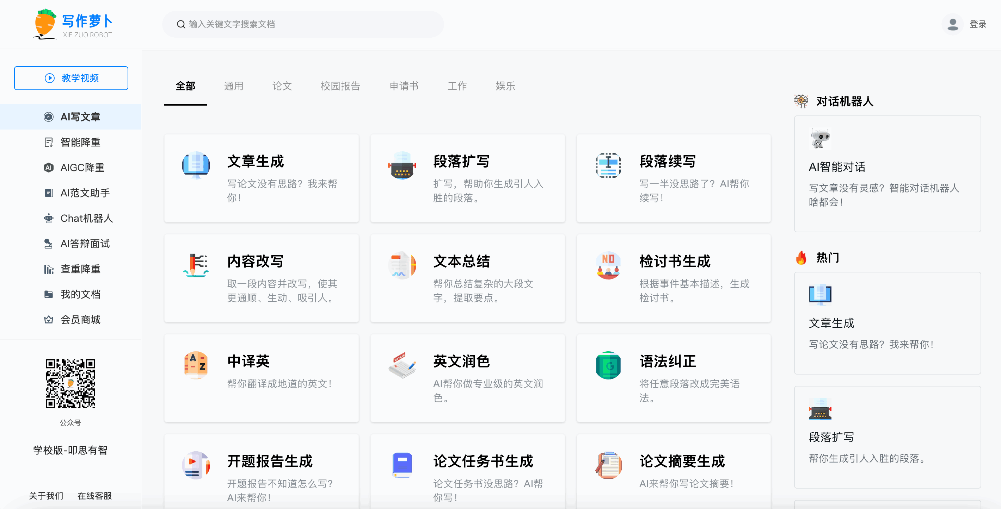Image resolution: width=1001 pixels, height=509 pixels.
Task: Open the 论文摘要生成 card title
Action: coord(682,461)
